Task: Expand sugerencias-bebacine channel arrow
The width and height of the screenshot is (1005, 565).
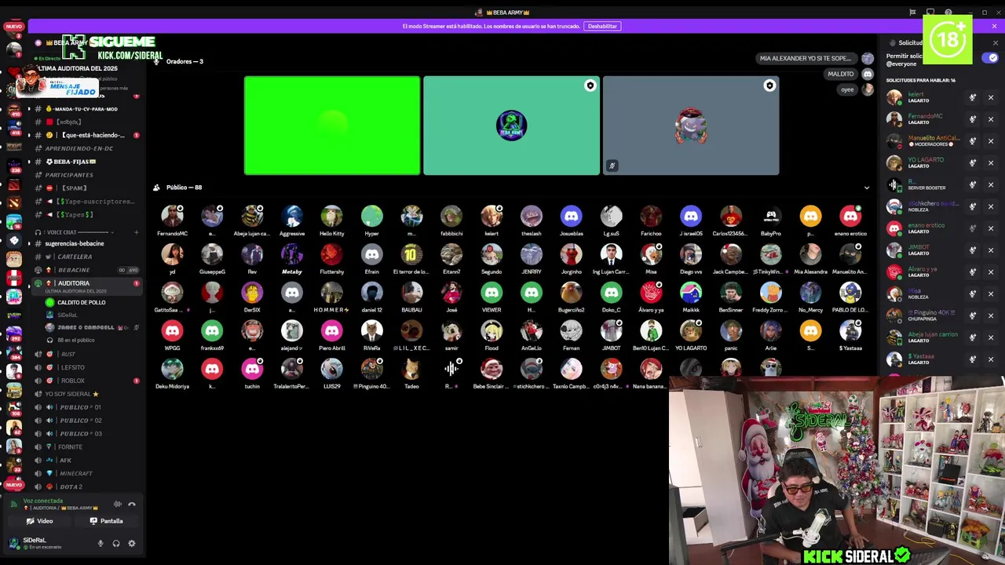Action: click(x=30, y=243)
